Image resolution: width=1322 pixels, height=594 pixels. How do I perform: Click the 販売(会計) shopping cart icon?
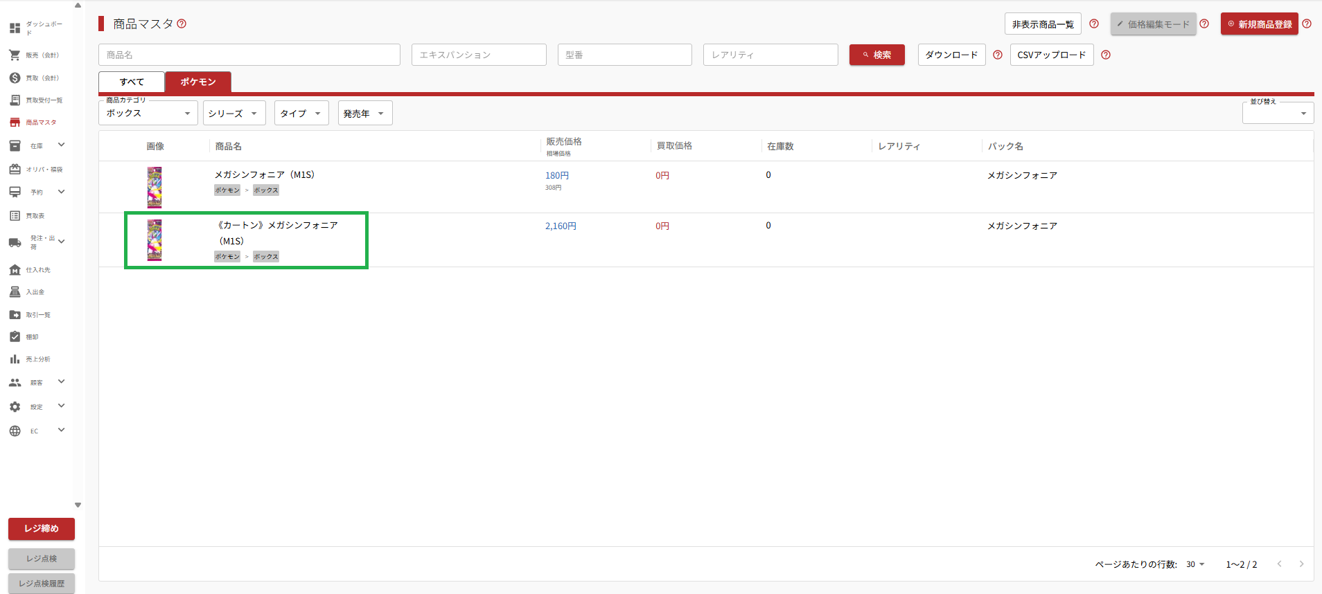pyautogui.click(x=15, y=55)
